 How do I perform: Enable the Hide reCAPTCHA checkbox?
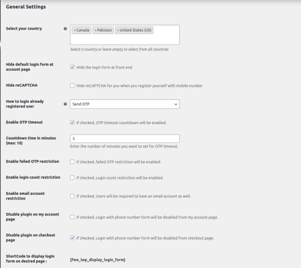click(72, 85)
